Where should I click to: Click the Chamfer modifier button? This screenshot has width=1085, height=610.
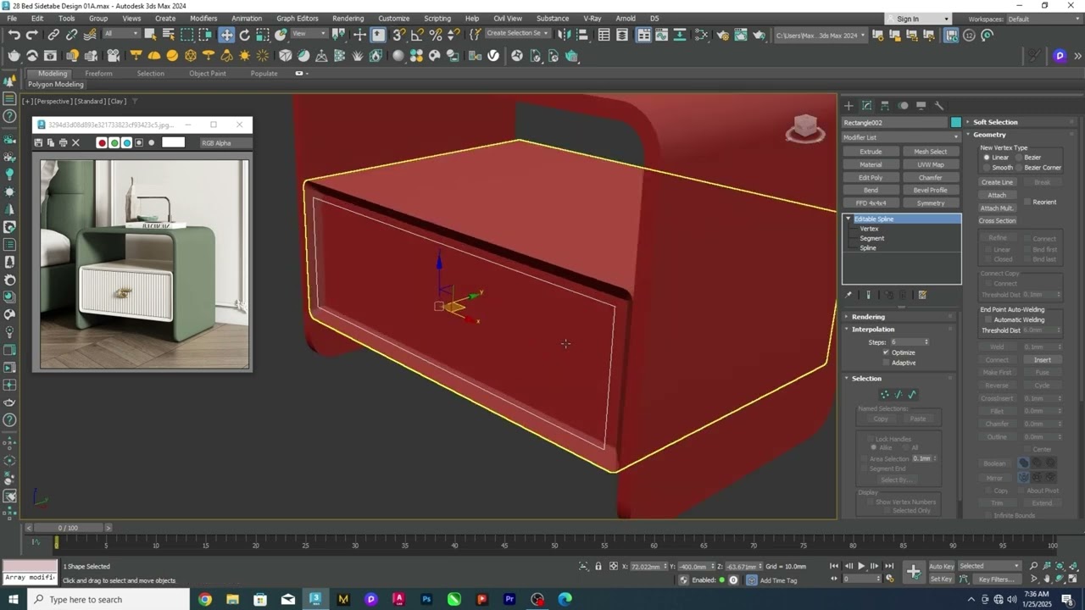(930, 178)
